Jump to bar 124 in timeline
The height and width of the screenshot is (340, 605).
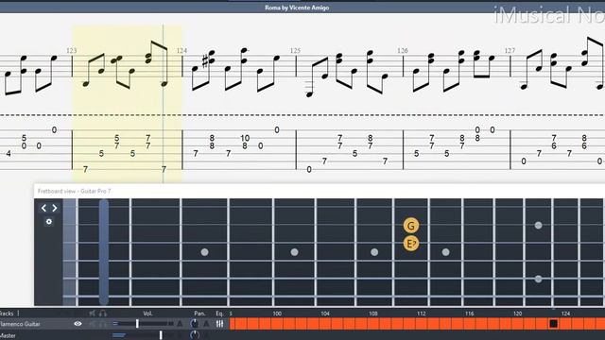pyautogui.click(x=565, y=314)
